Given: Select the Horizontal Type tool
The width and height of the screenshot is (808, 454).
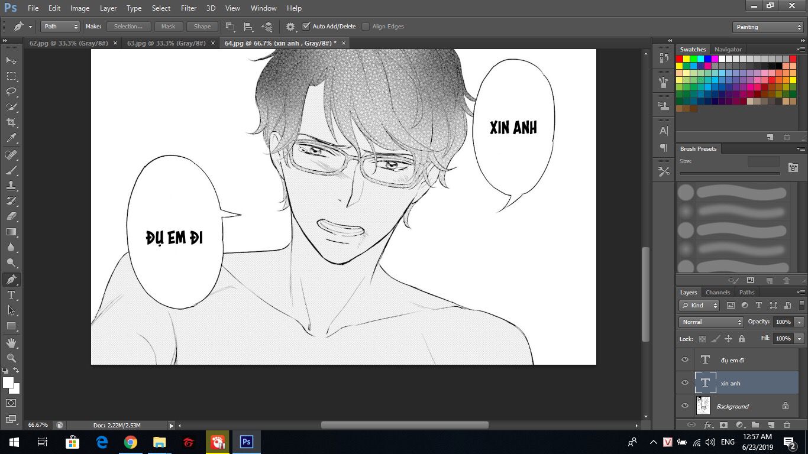Looking at the screenshot, I should pyautogui.click(x=11, y=295).
